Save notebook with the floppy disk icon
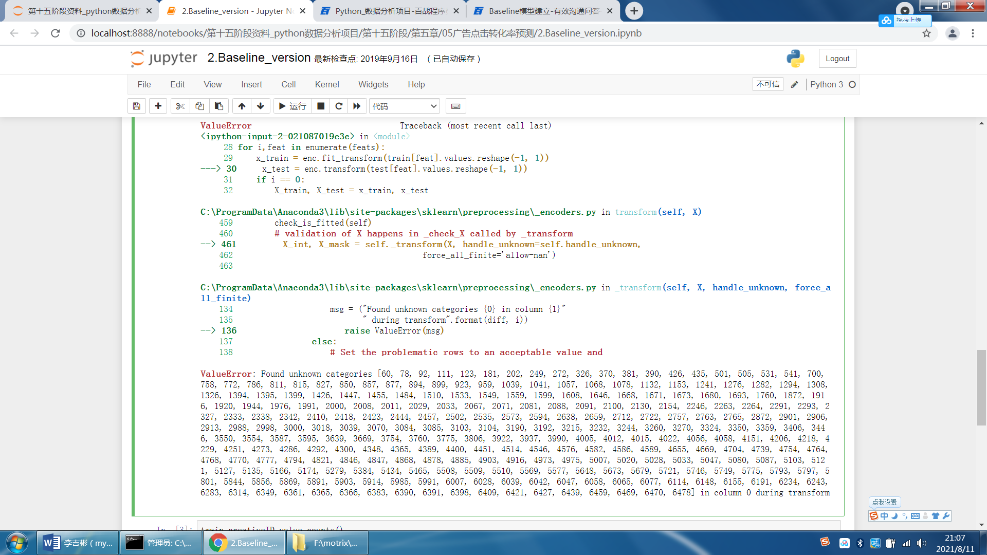Screen dimensions: 987x555 point(137,106)
